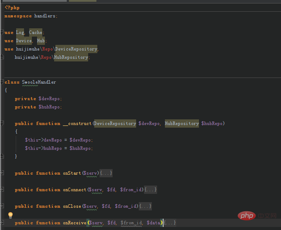Screen dimensions: 281x230
Task: Click the onConnect method name
Action: point(75,189)
